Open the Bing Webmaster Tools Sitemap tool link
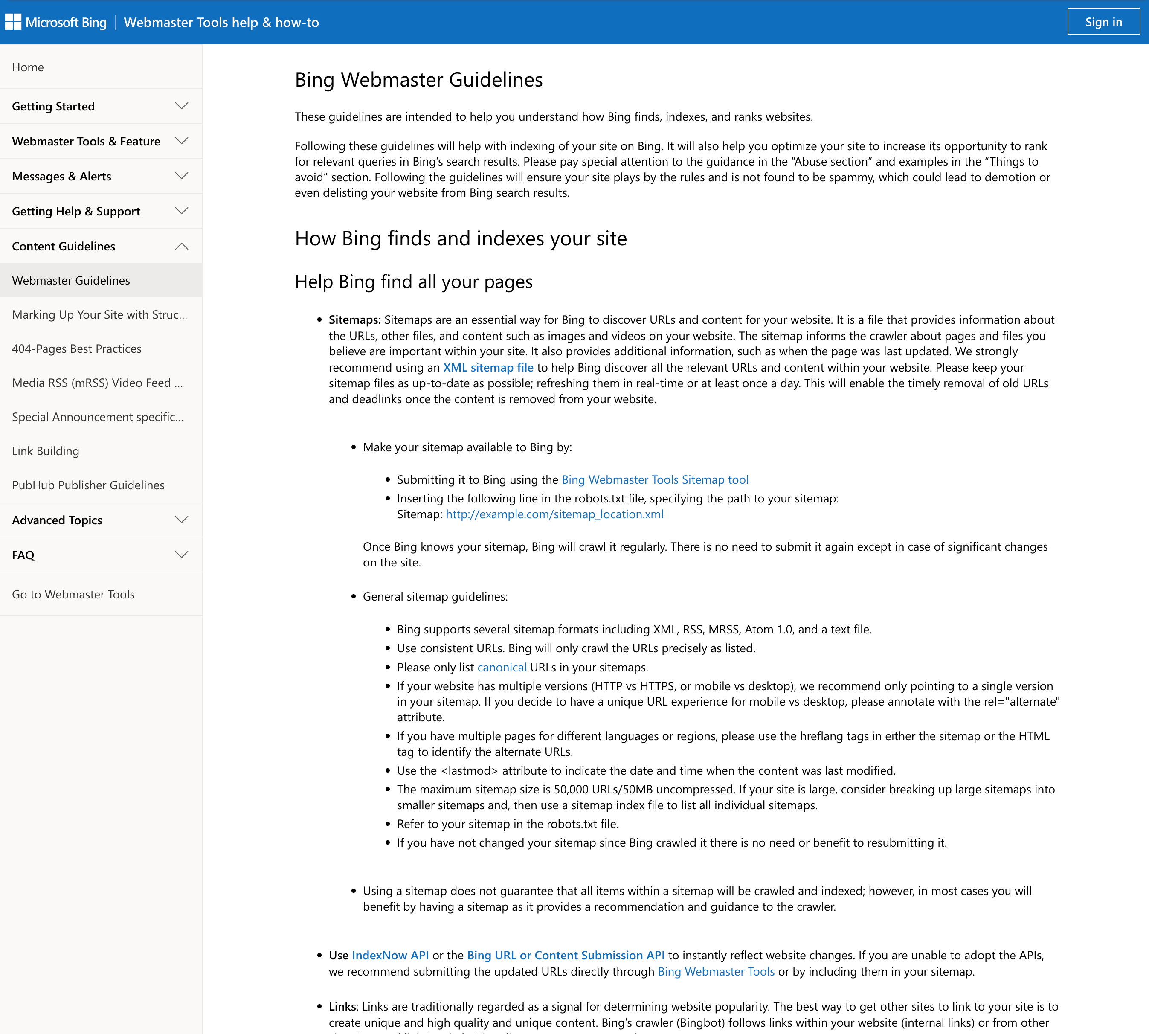Viewport: 1149px width, 1034px height. (654, 479)
